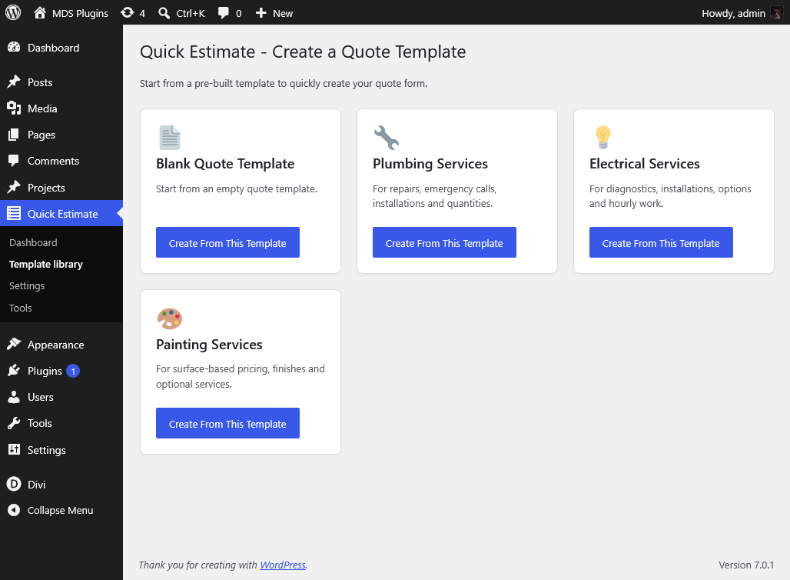This screenshot has height=580, width=790.
Task: Open Quick Estimate Tools submenu item
Action: coord(20,308)
